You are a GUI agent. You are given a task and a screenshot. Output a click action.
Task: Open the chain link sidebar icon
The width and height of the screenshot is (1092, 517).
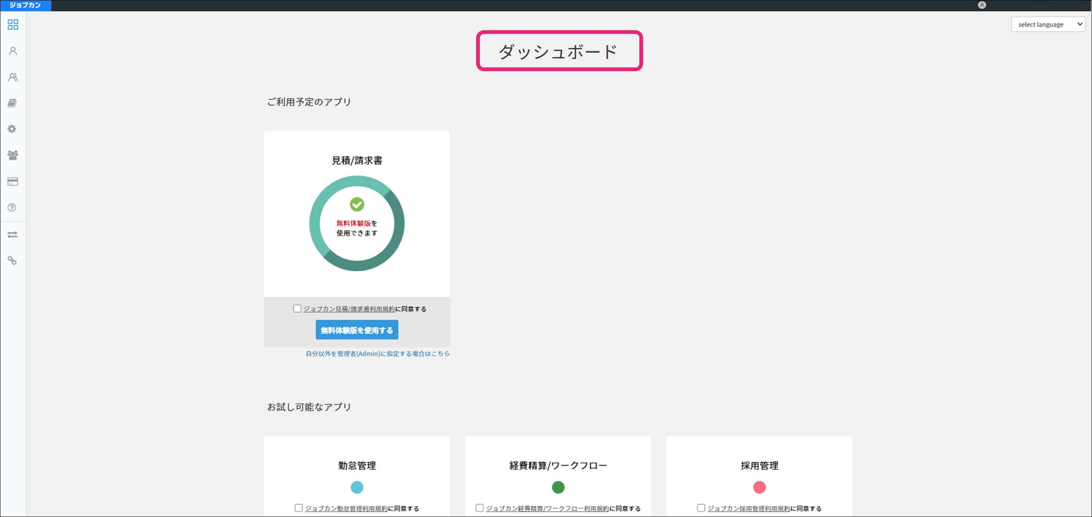point(12,261)
